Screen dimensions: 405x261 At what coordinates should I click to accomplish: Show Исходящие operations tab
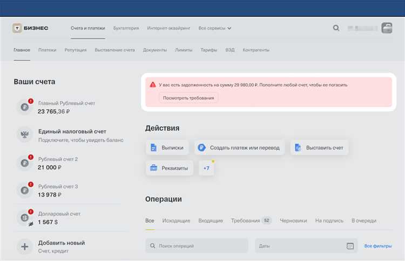pyautogui.click(x=176, y=221)
